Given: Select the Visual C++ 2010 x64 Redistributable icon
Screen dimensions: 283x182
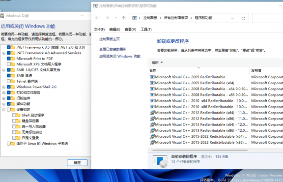Looking at the screenshot, I should tap(152, 101).
